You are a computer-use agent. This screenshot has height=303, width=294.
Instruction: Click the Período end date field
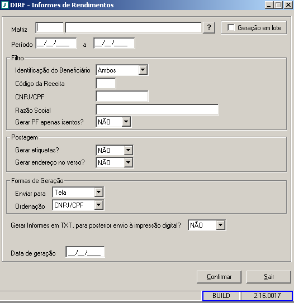coord(114,44)
